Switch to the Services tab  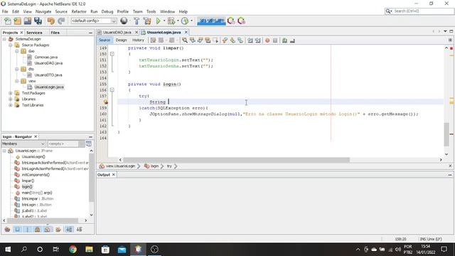pos(34,33)
